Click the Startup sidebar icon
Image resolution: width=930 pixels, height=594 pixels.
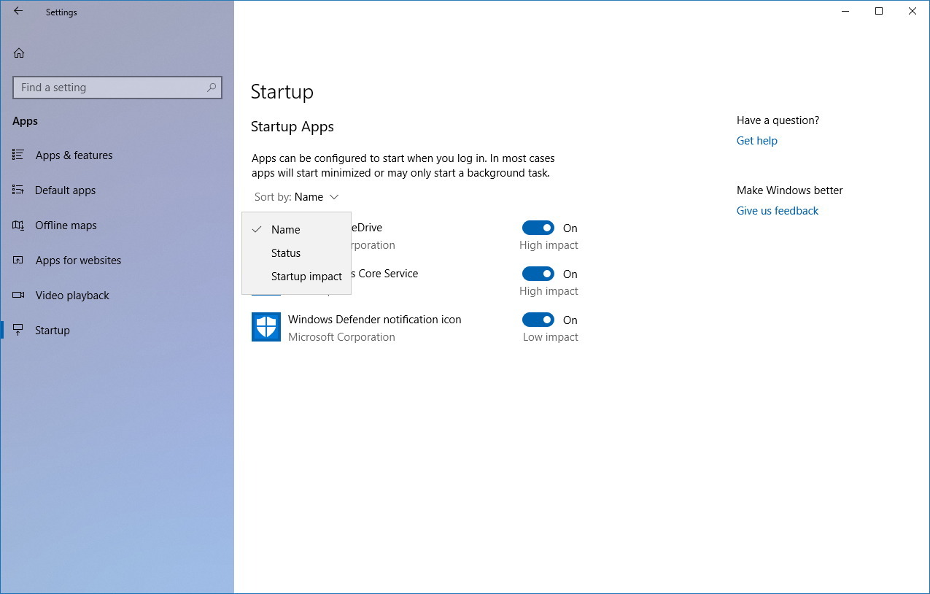[18, 330]
